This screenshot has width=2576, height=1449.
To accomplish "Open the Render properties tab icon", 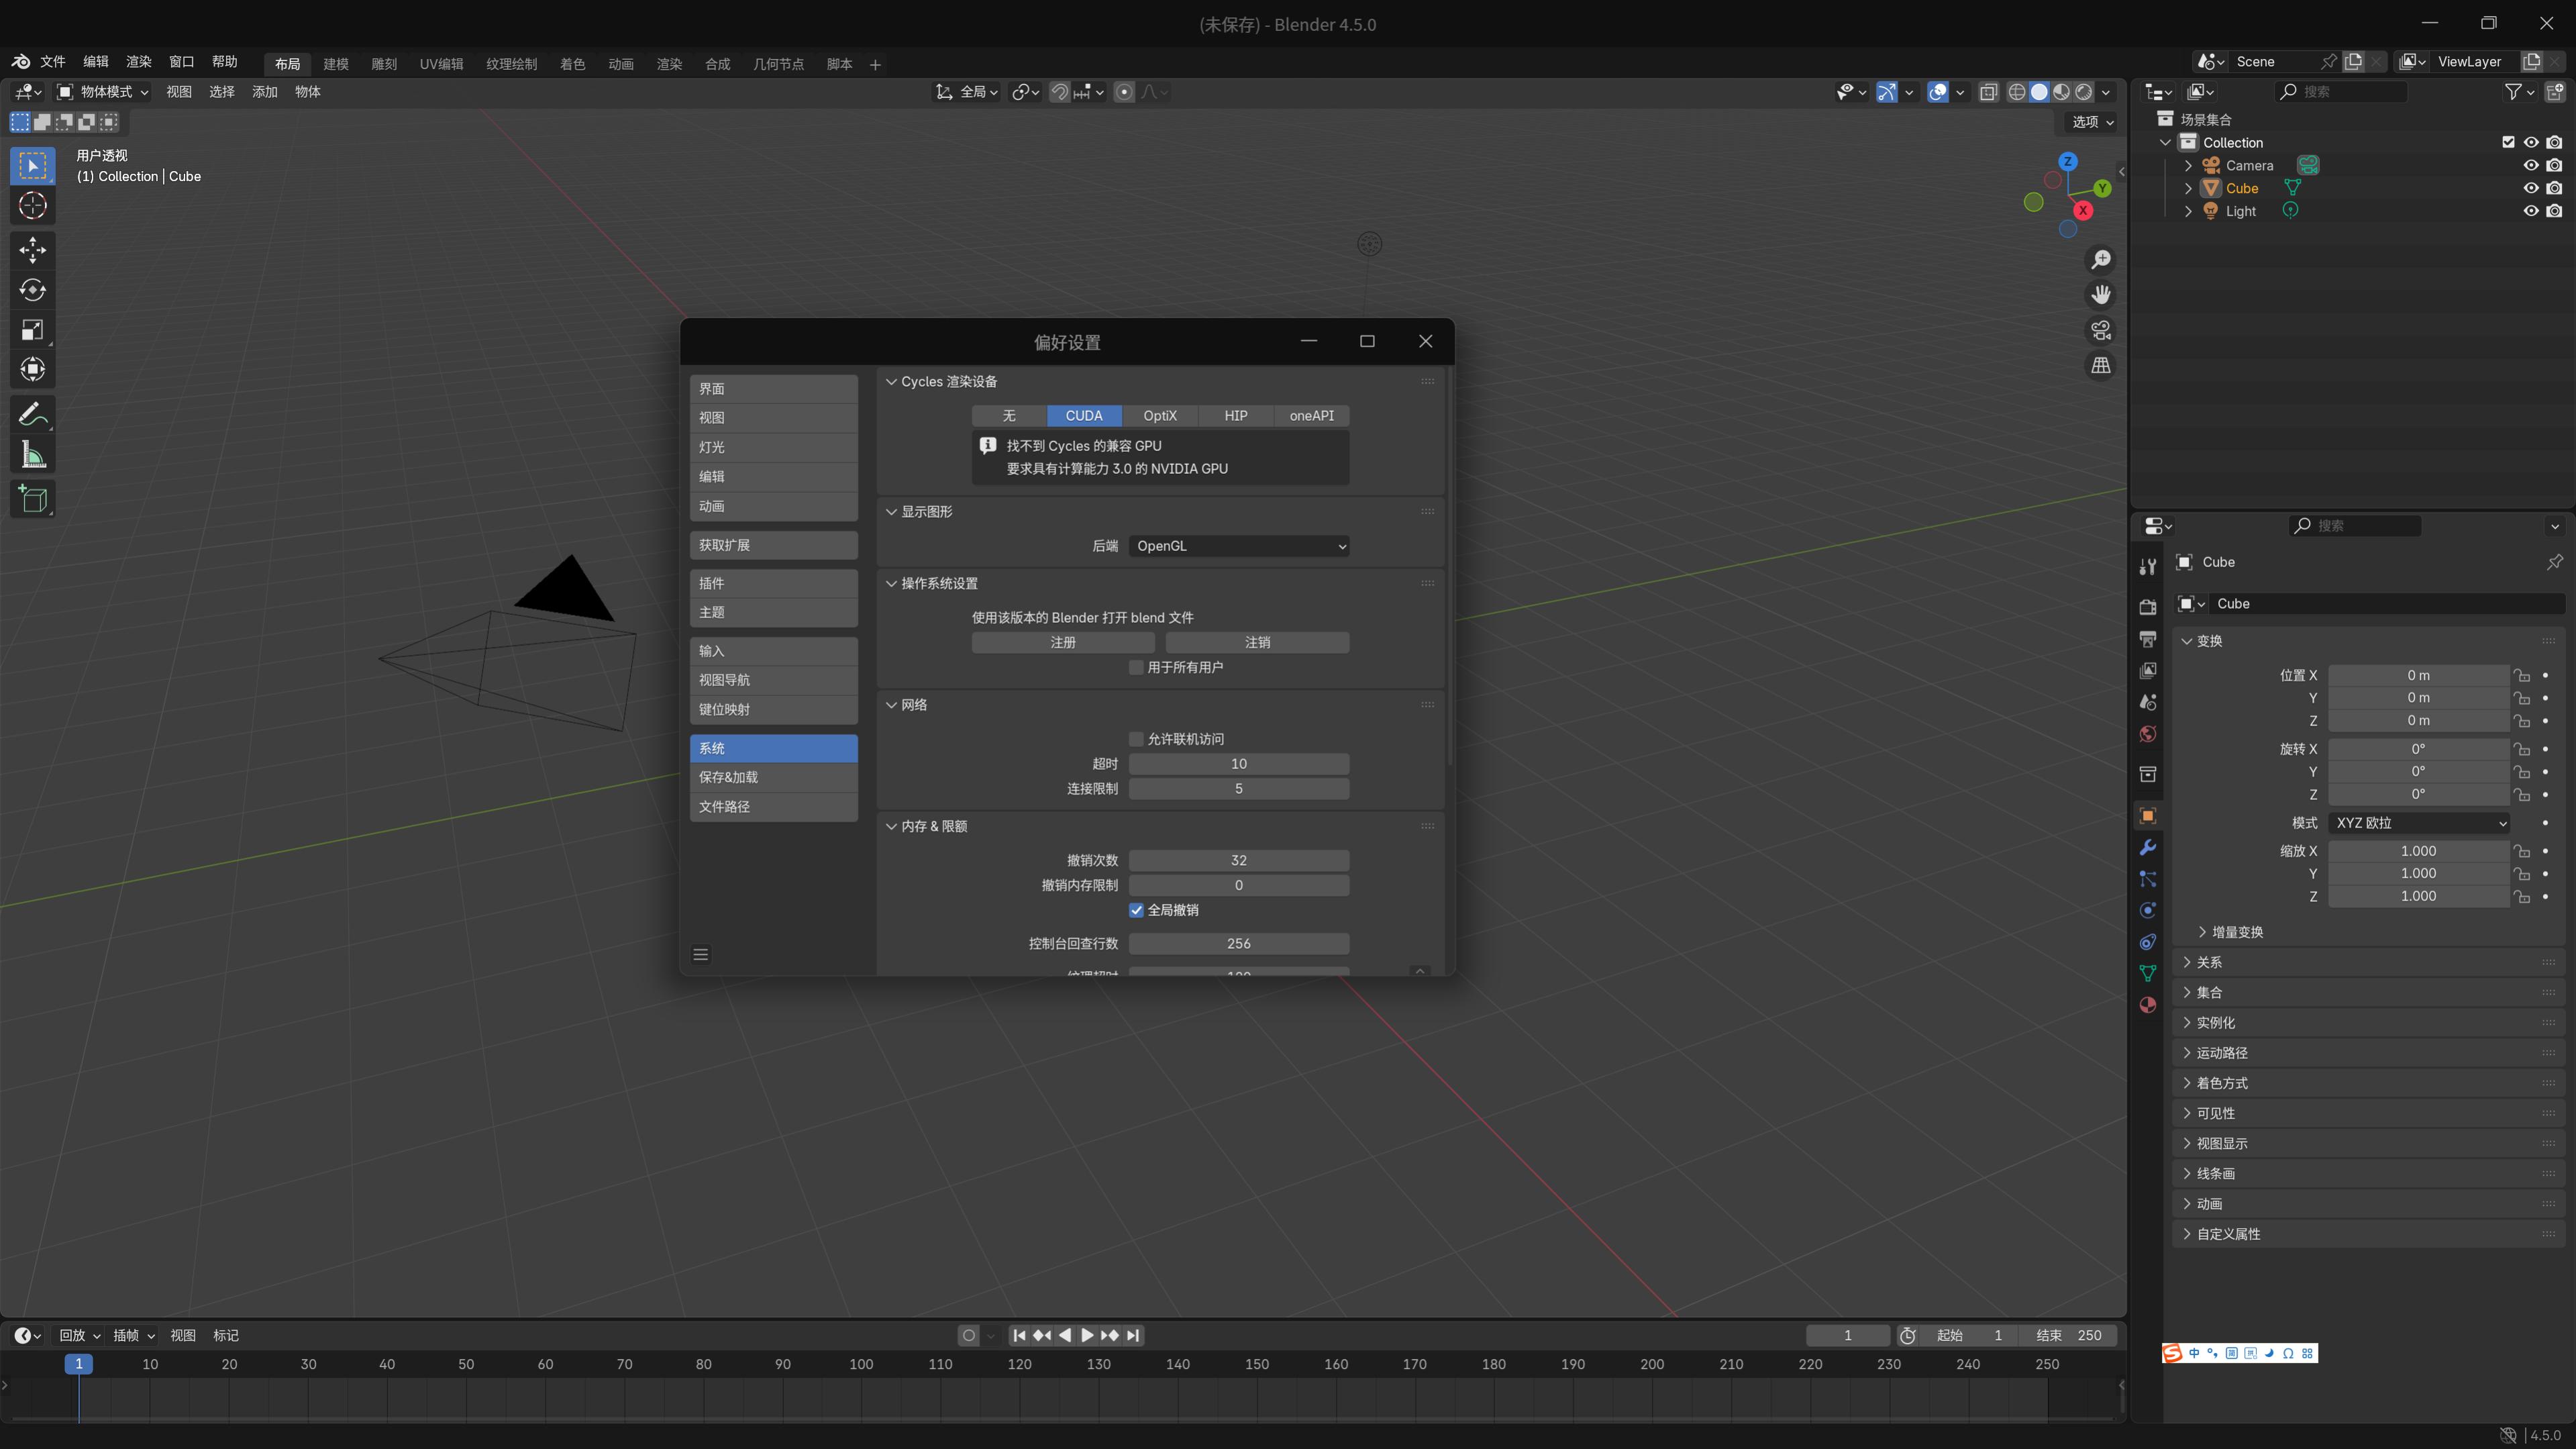I will [2147, 607].
